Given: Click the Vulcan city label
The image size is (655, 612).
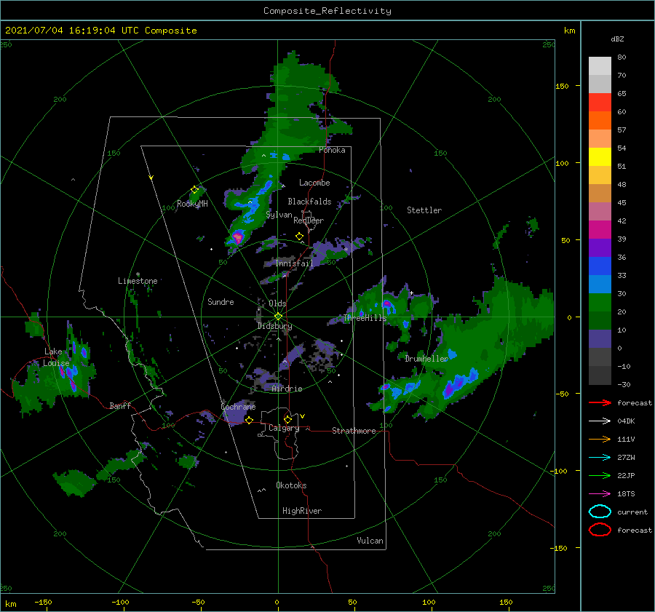Looking at the screenshot, I should coord(370,541).
